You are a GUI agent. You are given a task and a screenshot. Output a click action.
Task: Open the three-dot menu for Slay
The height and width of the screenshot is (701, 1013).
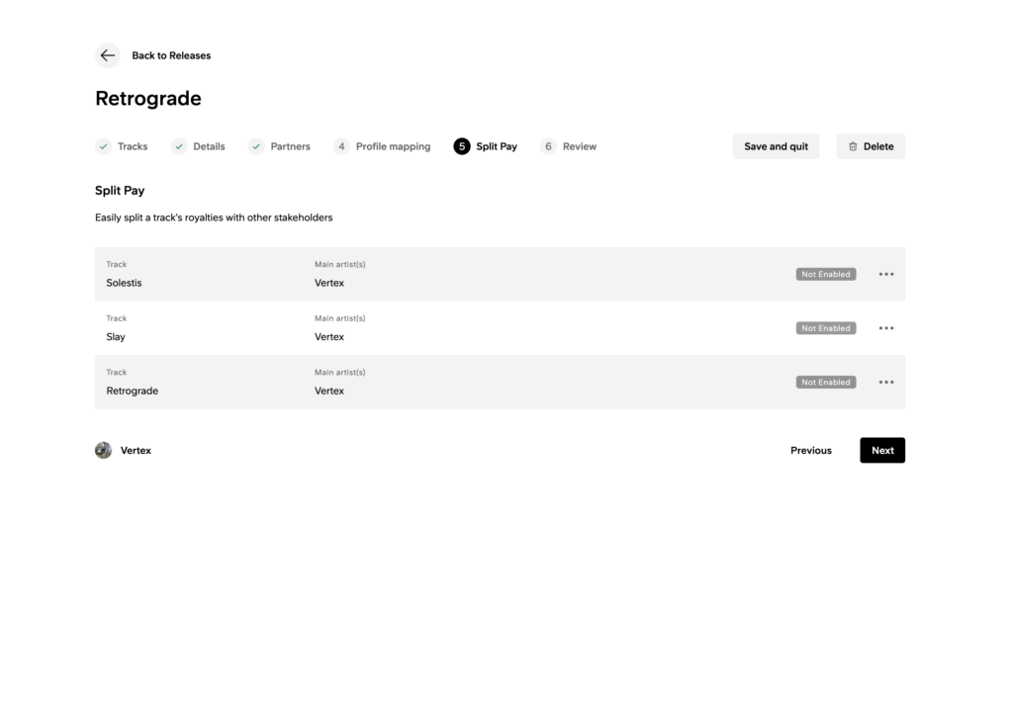886,328
